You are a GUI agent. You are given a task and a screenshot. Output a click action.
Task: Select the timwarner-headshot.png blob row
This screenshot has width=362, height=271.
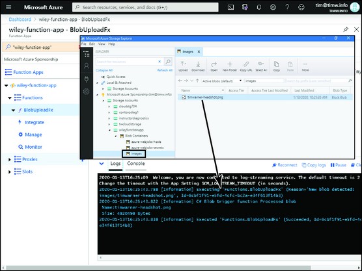(x=265, y=97)
